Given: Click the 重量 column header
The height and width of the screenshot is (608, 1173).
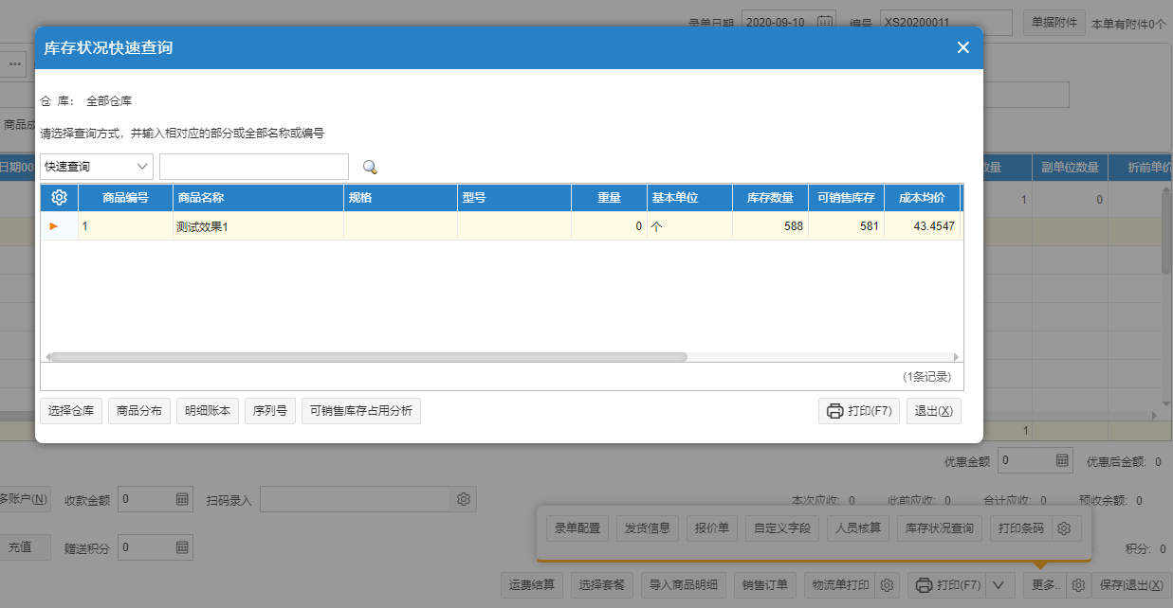Looking at the screenshot, I should click(x=609, y=198).
